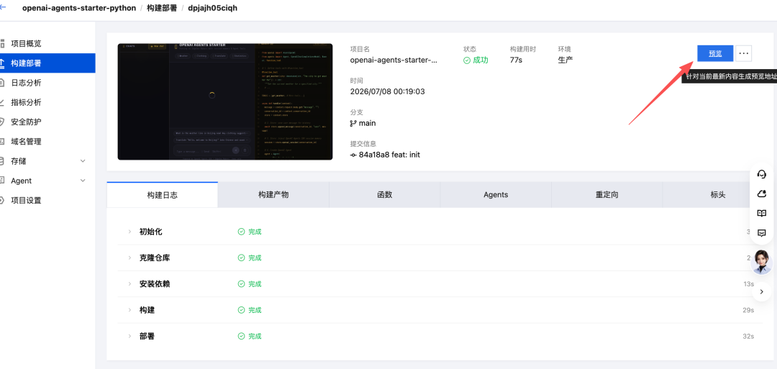Click the Agent sidebar icon

point(2,181)
